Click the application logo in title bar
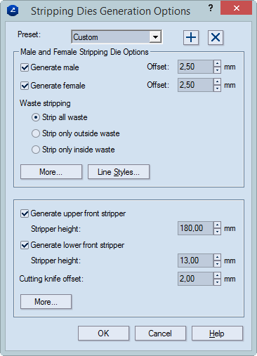 [13, 11]
